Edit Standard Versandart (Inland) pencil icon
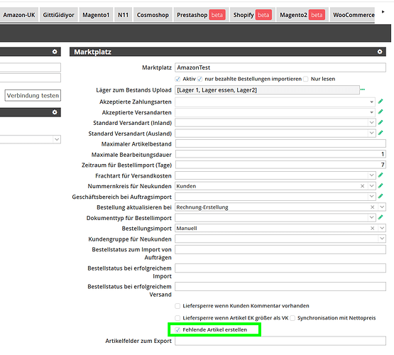Viewport: 394px width, 355px height. click(381, 122)
